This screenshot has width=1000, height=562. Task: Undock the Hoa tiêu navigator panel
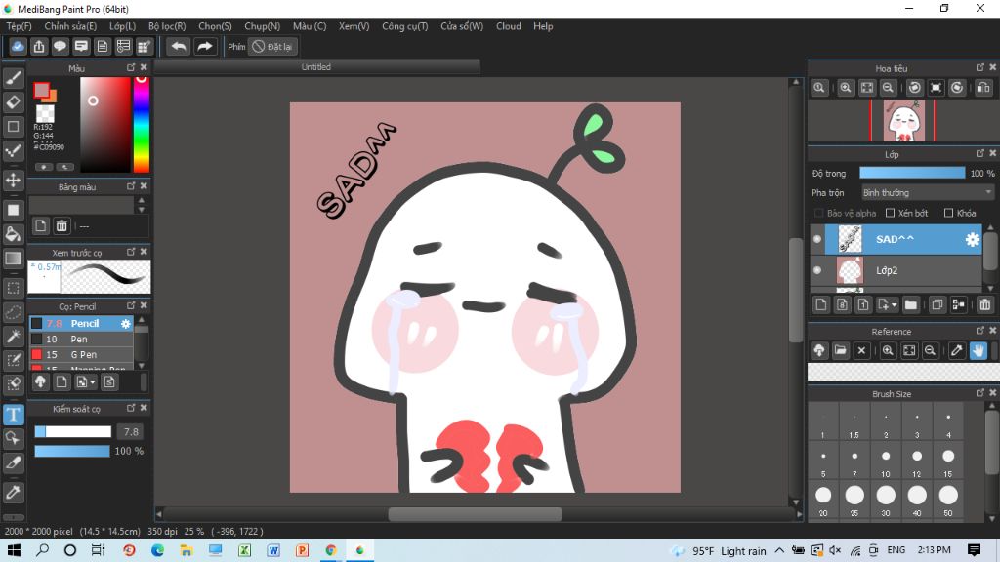pyautogui.click(x=980, y=67)
